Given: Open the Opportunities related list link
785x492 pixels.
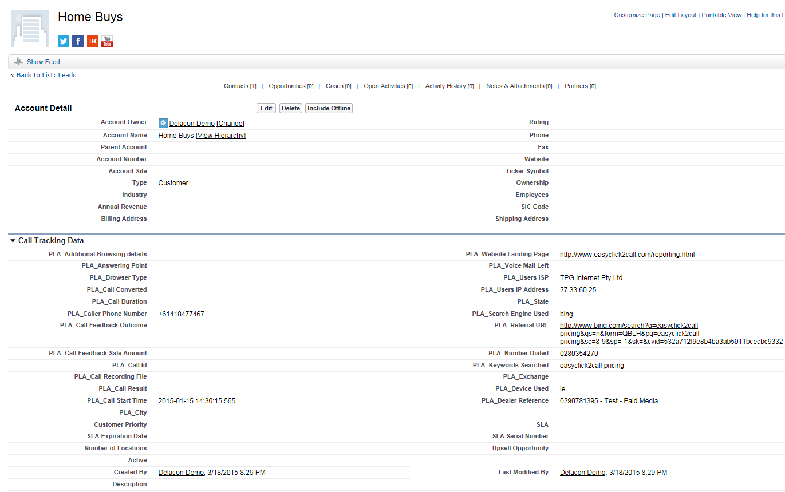Looking at the screenshot, I should 286,86.
